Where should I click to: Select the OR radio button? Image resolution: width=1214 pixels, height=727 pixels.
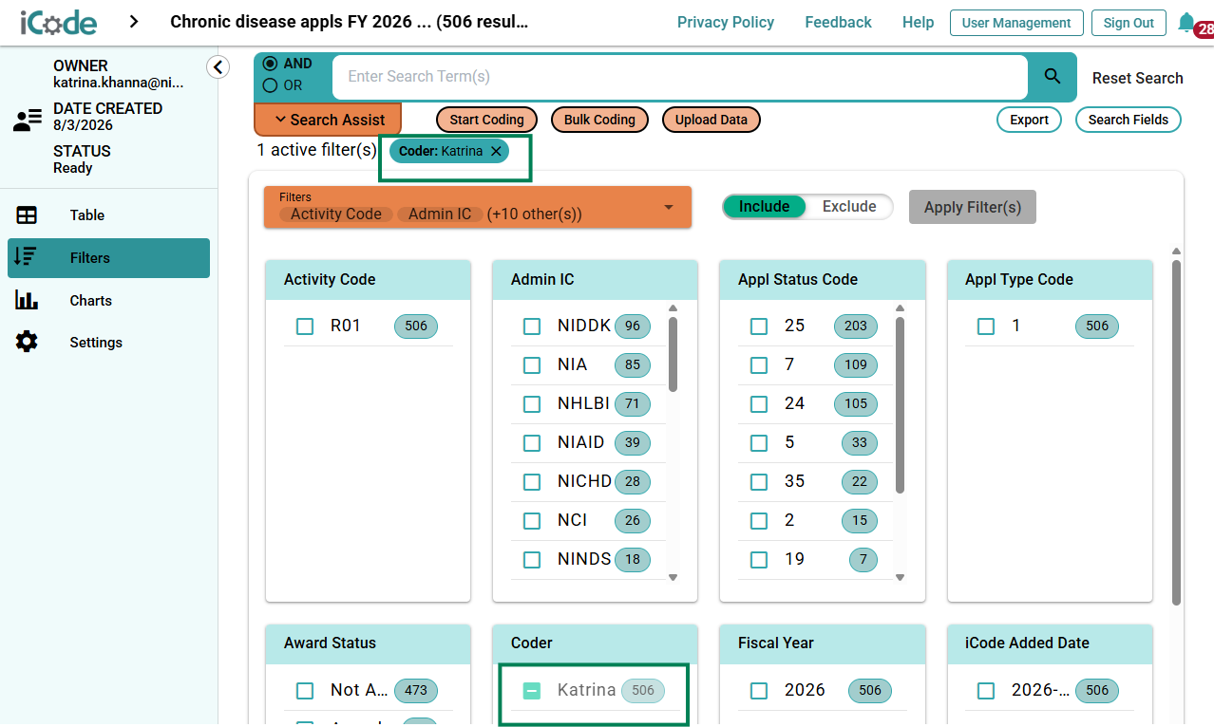pyautogui.click(x=271, y=85)
